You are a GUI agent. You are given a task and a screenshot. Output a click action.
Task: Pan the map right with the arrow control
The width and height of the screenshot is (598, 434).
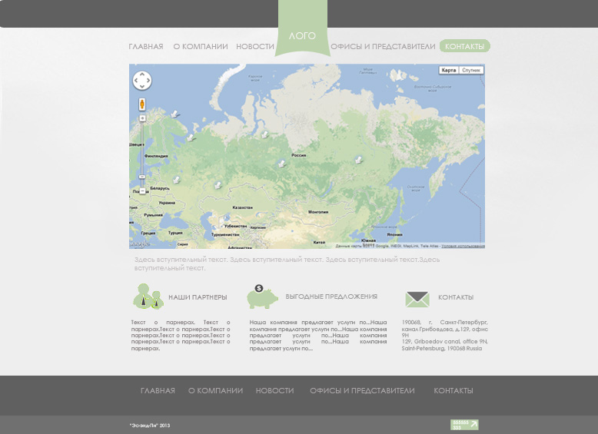pos(148,81)
